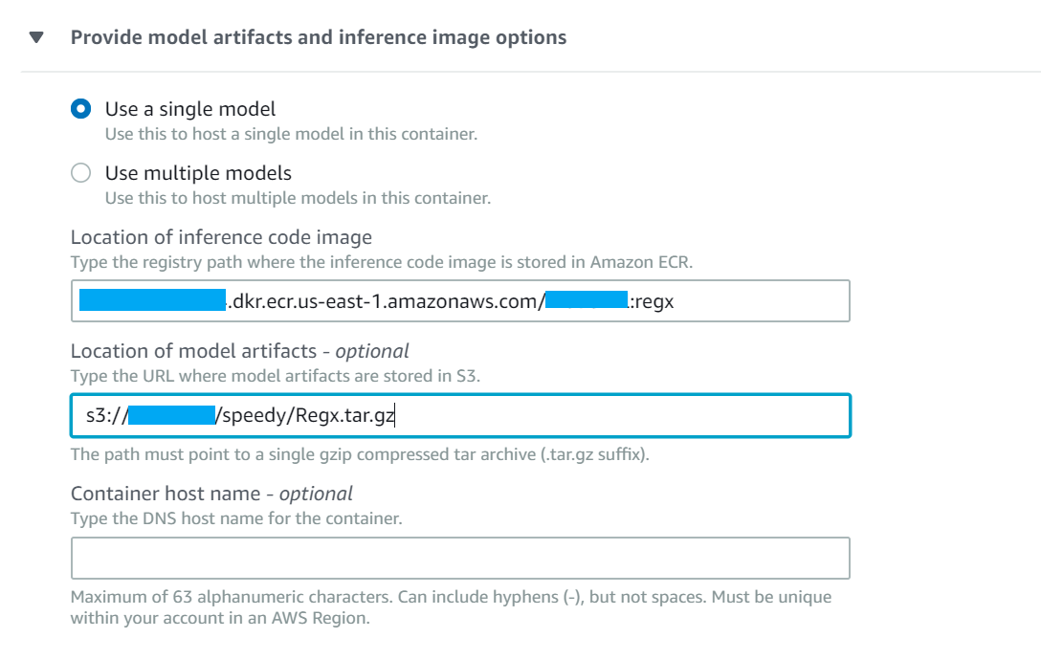Click the 'Provide model artifacts and inference image options' header
This screenshot has height=660, width=1041.
click(x=319, y=37)
